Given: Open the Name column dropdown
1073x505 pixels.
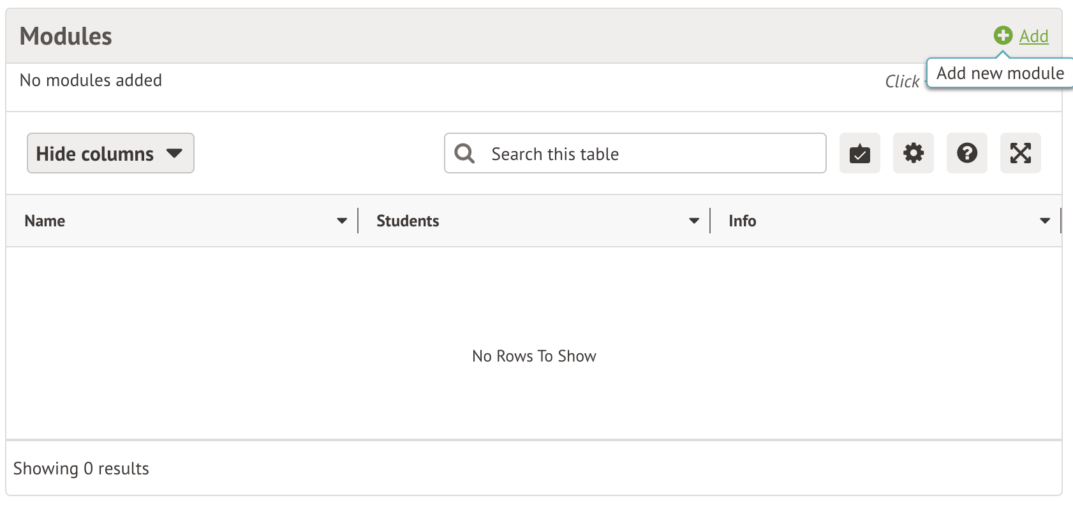Looking at the screenshot, I should tap(342, 221).
